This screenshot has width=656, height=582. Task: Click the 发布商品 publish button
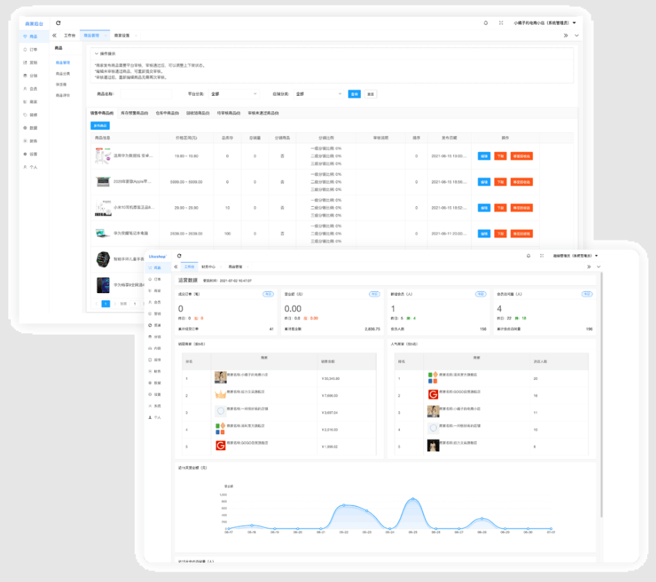point(100,126)
